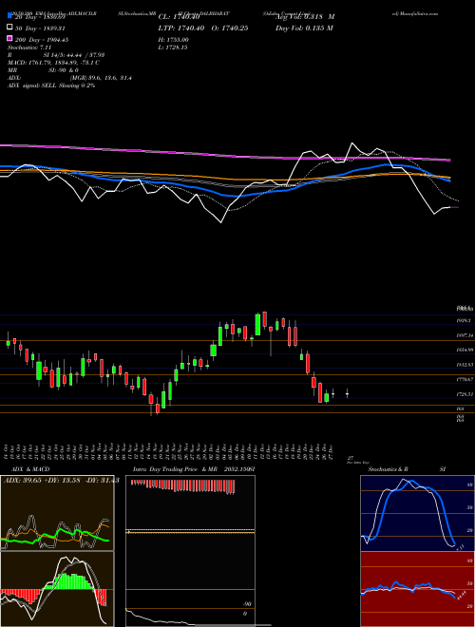Click the 1897.14 price axis label
This screenshot has width=475, height=627.
coord(465,335)
